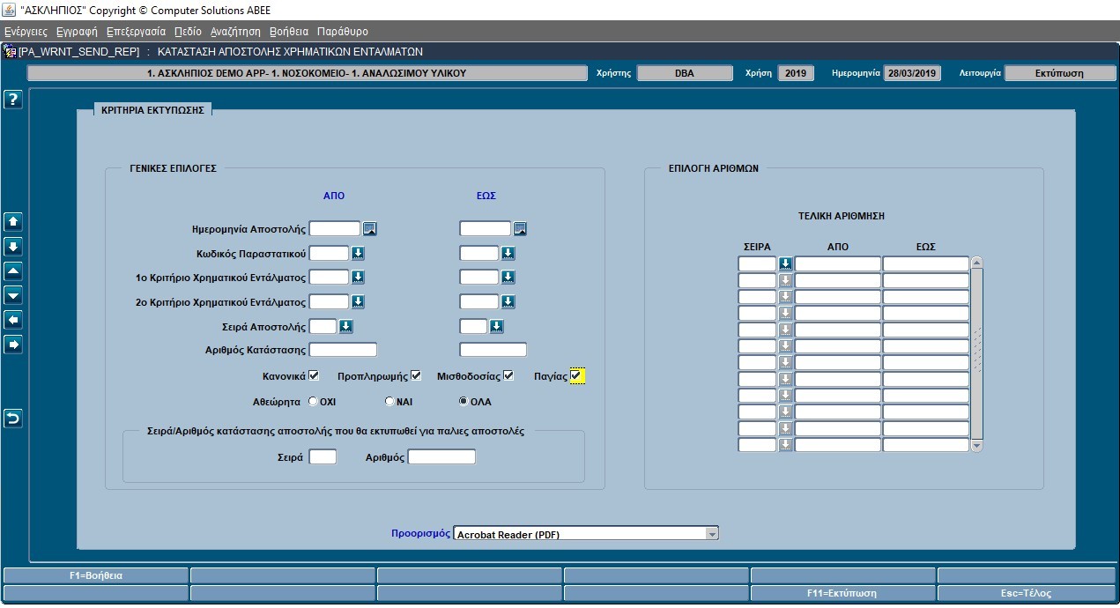Click the return/undo arrow sidebar icon
Image resolution: width=1120 pixels, height=608 pixels.
13,419
